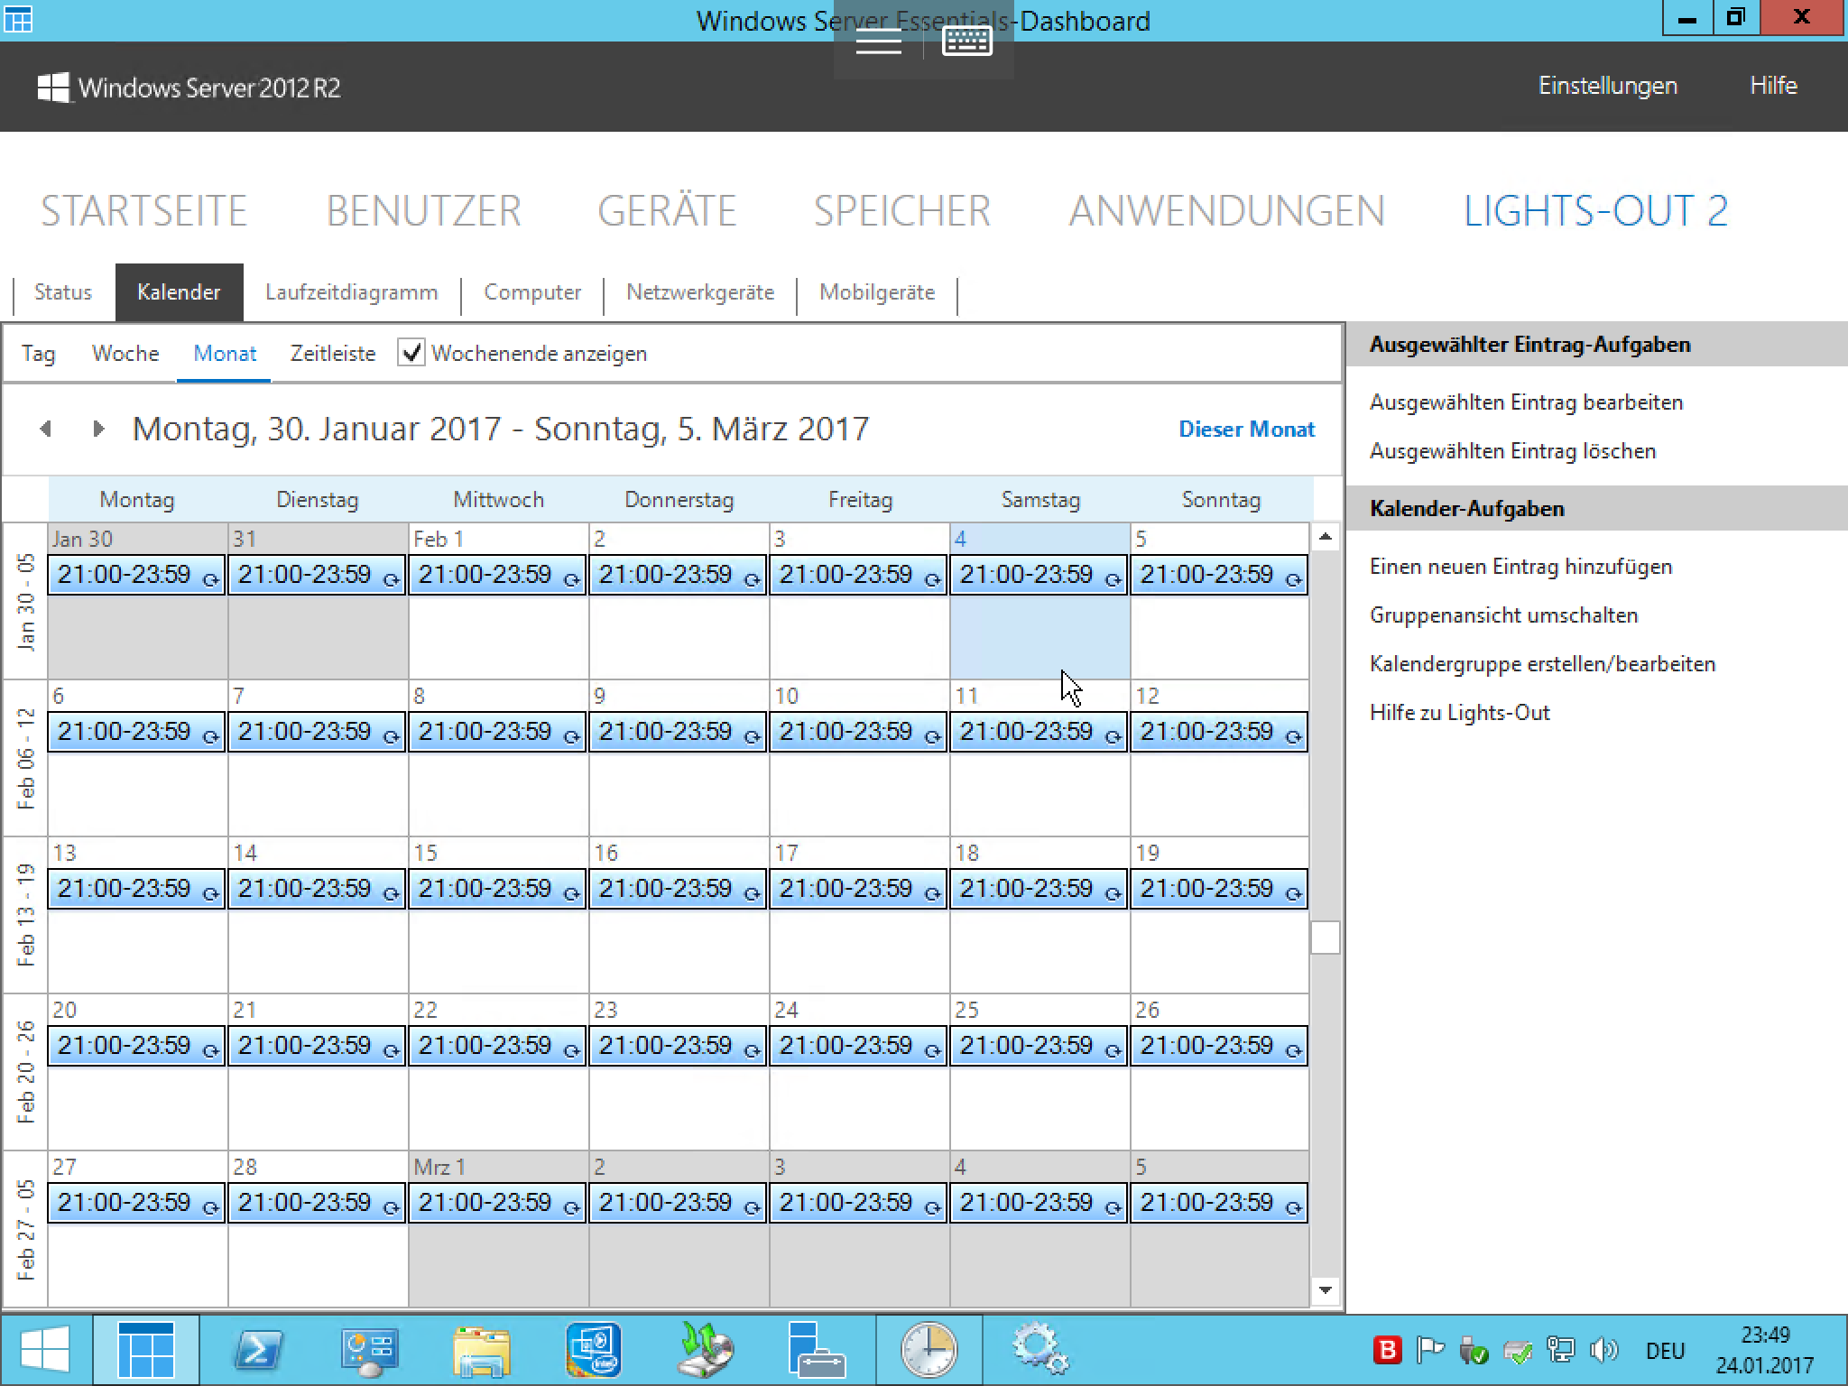
Task: Select the 21:00-23:59 entry on February 12
Action: click(1219, 732)
